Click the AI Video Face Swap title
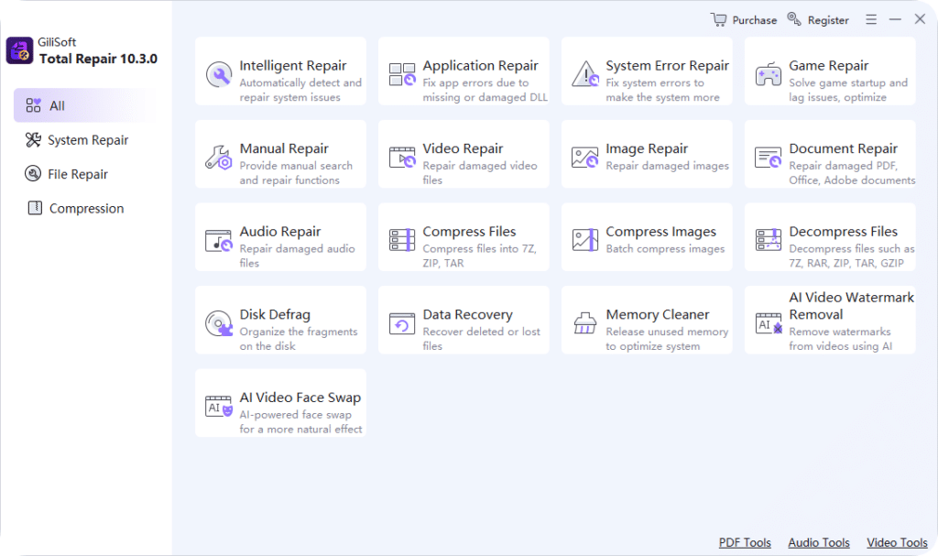Screen dimensions: 938x556 click(300, 398)
